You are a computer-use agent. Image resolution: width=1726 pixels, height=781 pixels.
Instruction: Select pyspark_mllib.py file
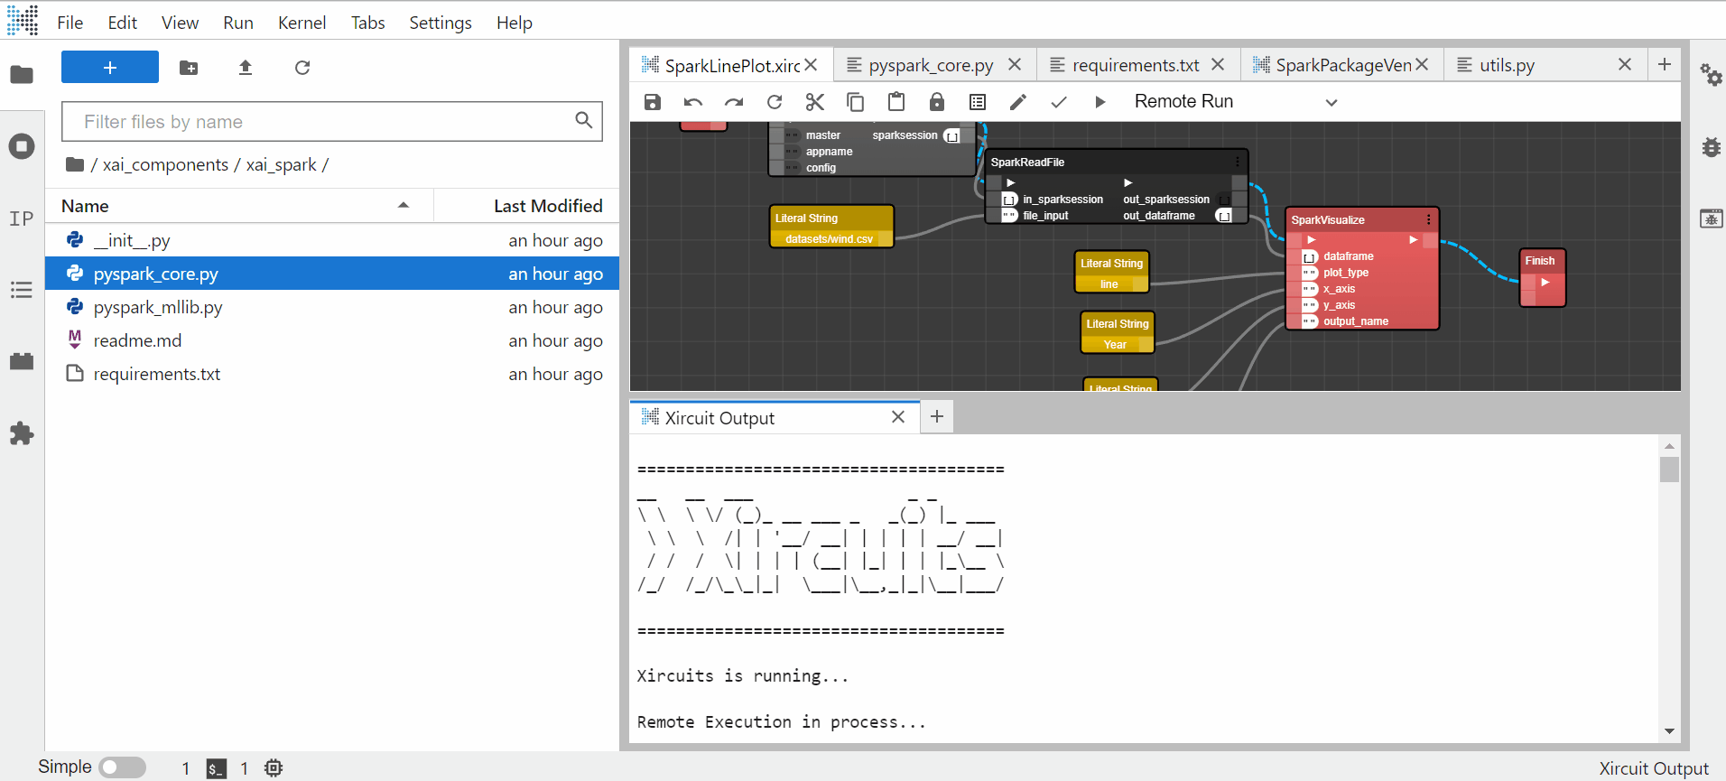coord(332,307)
